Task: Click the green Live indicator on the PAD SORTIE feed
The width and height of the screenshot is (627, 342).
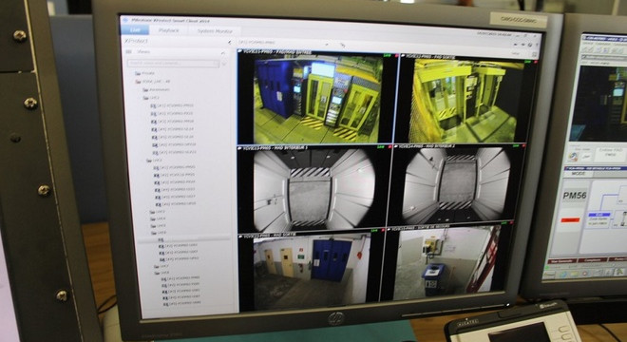Action: click(x=528, y=62)
